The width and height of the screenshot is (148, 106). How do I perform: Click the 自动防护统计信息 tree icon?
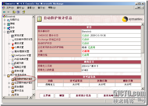point(13,80)
